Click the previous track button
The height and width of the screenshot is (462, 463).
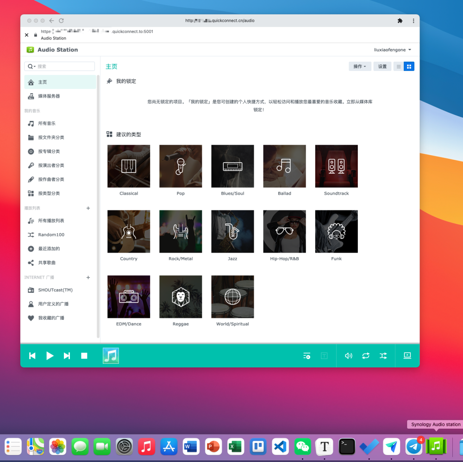[32, 355]
